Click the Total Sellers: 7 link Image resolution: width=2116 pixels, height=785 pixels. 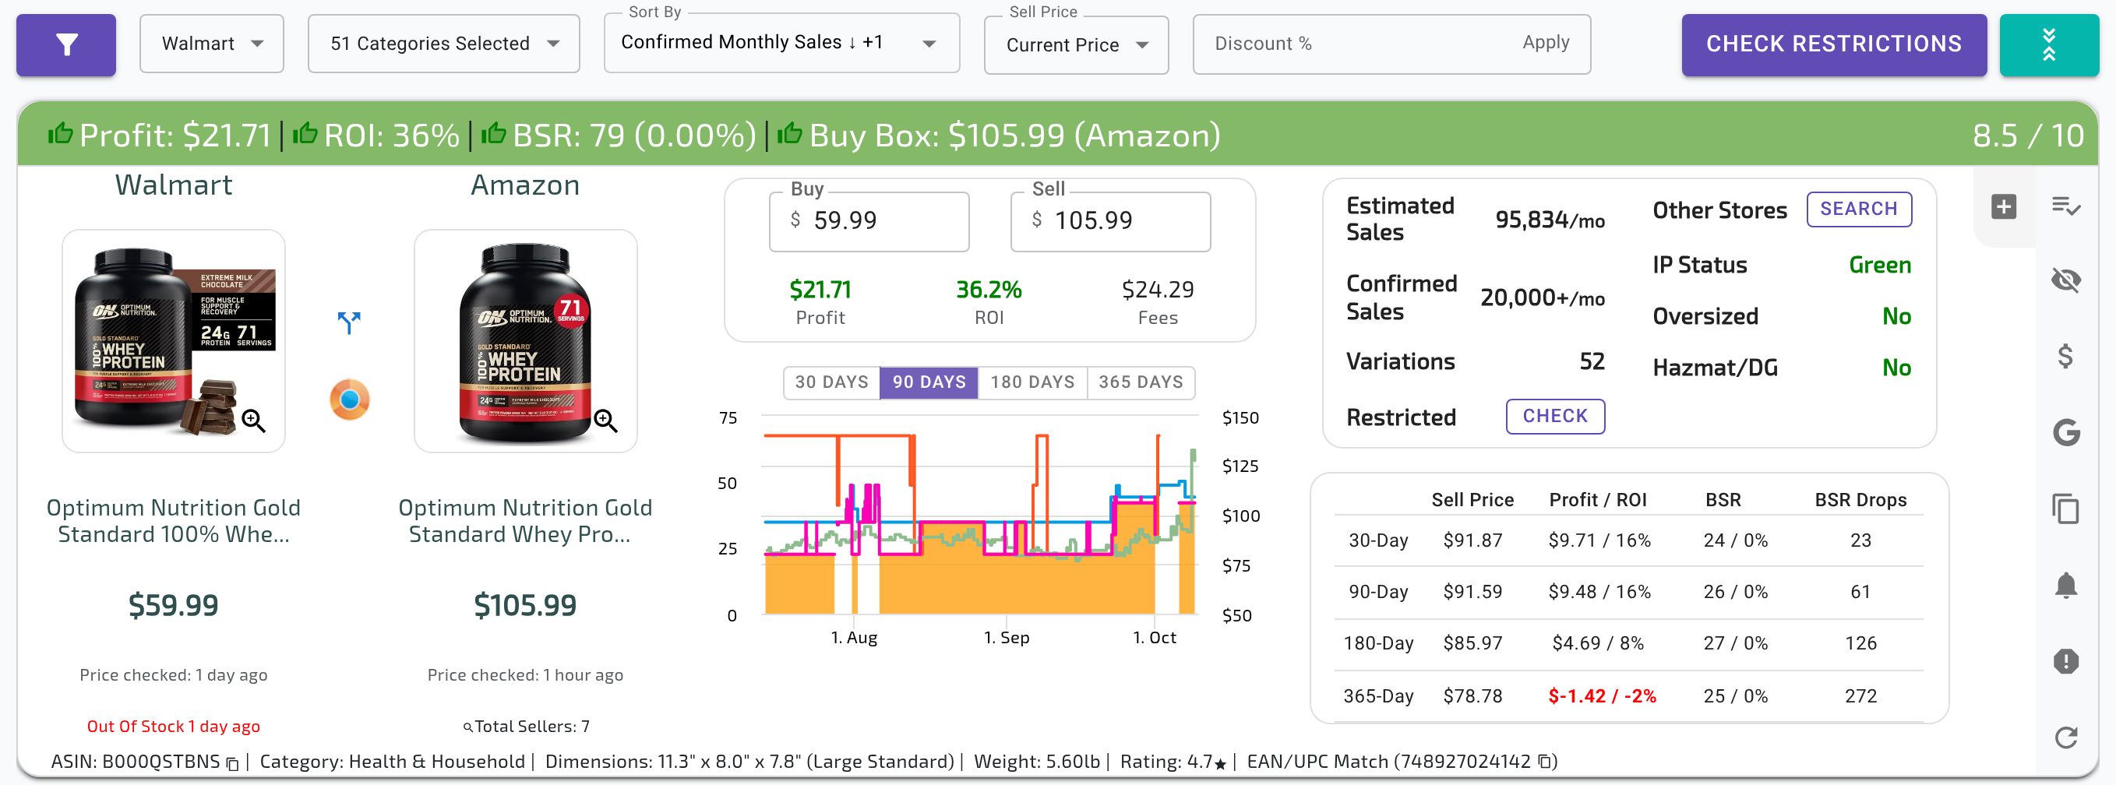click(x=526, y=727)
